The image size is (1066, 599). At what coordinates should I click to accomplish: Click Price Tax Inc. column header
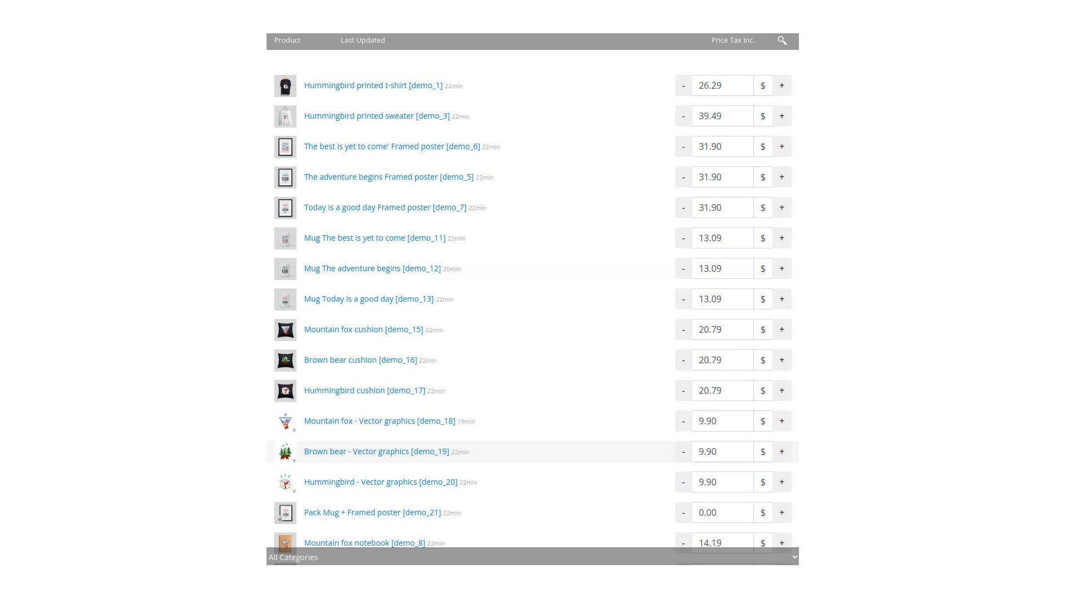coord(732,40)
